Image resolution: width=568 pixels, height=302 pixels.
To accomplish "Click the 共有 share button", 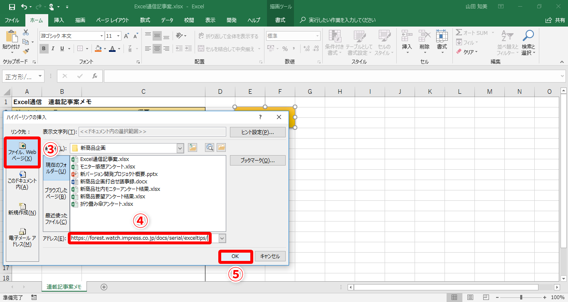I will (x=556, y=20).
